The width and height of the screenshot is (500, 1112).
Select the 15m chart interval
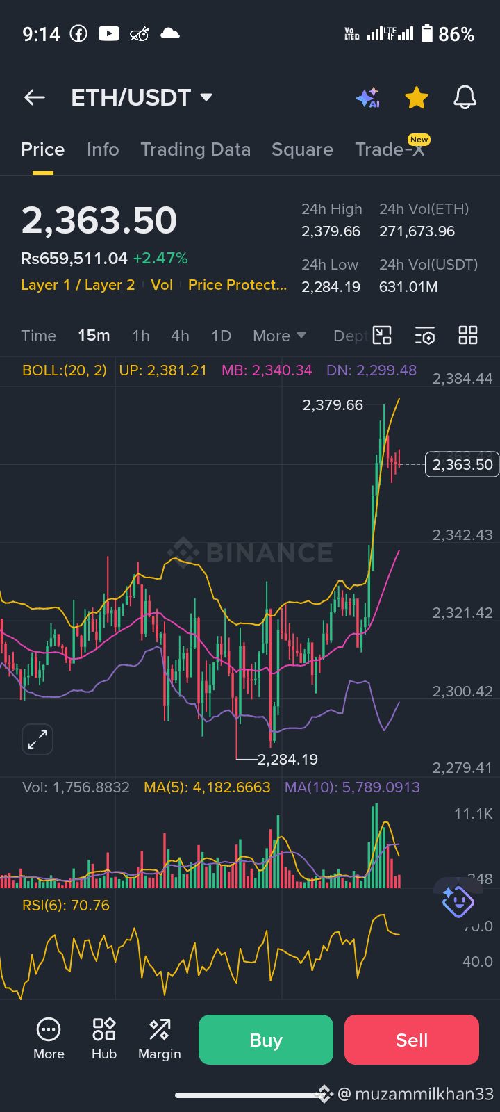pyautogui.click(x=94, y=336)
